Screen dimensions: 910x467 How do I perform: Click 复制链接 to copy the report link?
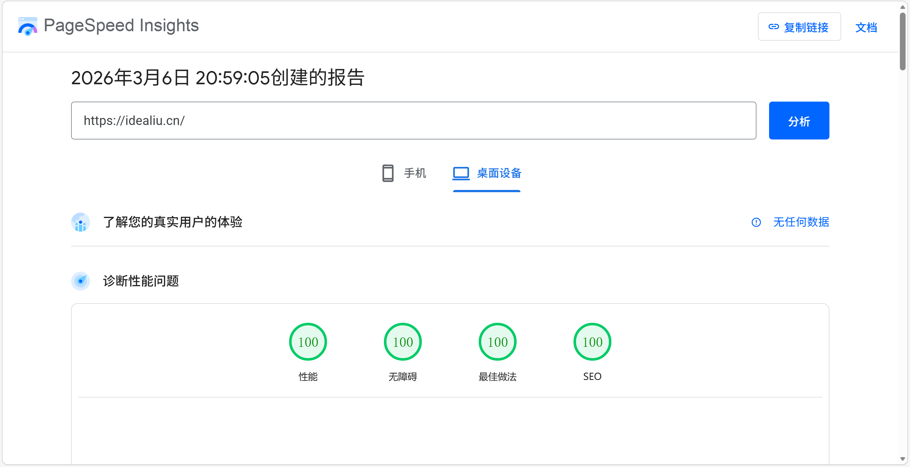point(799,27)
